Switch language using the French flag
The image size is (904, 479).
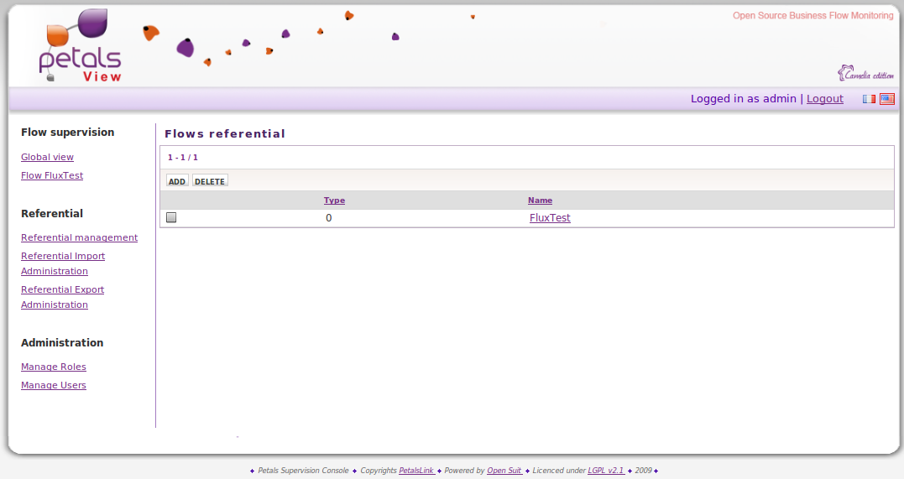coord(869,99)
